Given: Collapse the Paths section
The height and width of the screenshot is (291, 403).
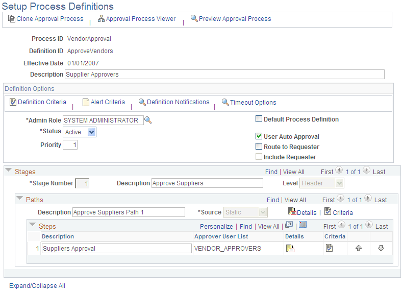Looking at the screenshot, I should [19, 198].
